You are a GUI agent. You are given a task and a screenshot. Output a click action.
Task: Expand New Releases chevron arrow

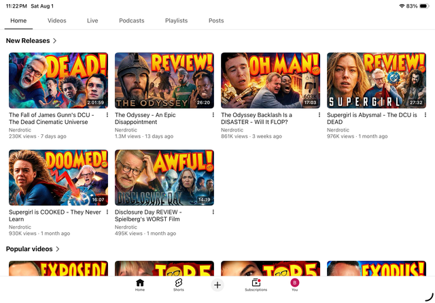tap(54, 41)
